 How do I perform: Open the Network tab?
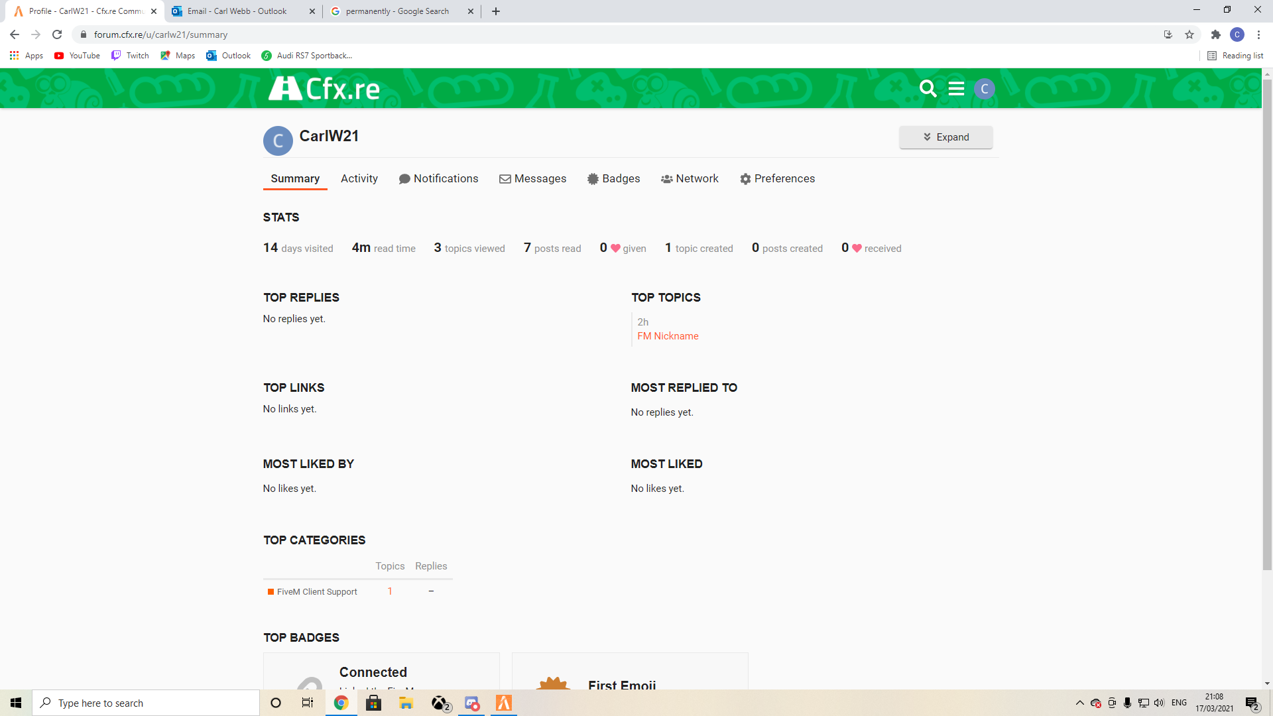[x=690, y=178]
